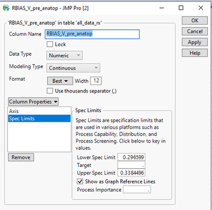Click the JMP Pro app icon in title bar
212x210 pixels.
click(x=6, y=8)
